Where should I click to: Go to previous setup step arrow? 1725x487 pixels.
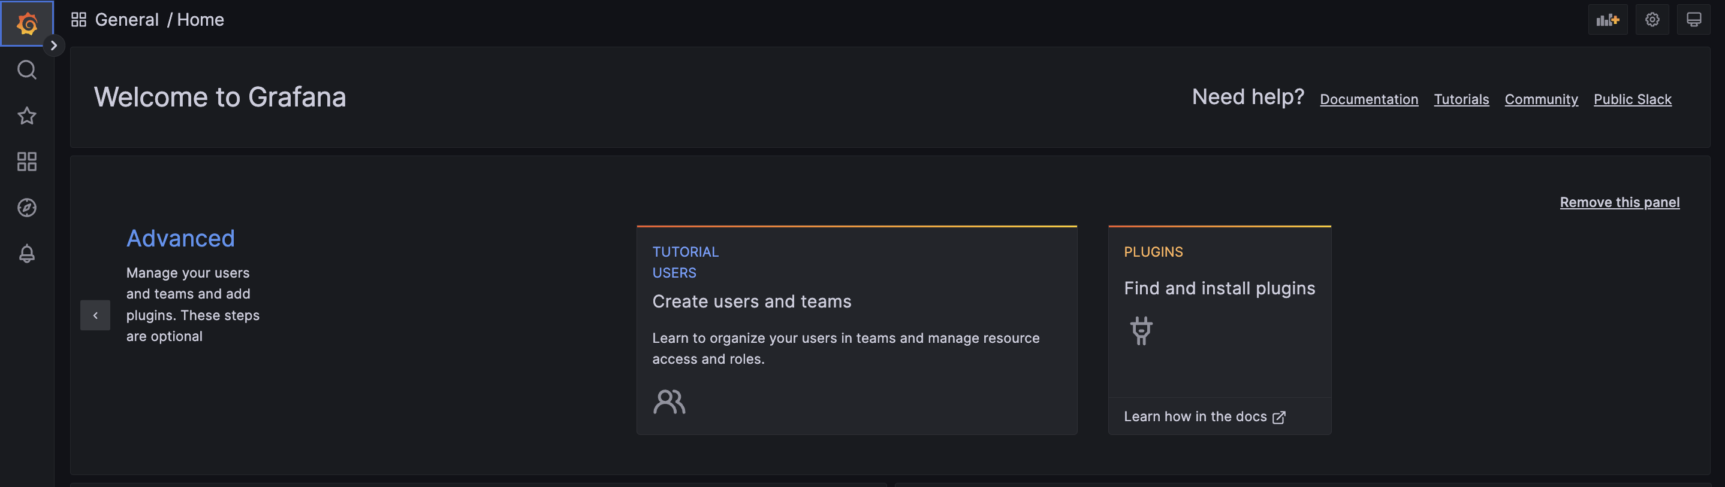click(x=95, y=315)
